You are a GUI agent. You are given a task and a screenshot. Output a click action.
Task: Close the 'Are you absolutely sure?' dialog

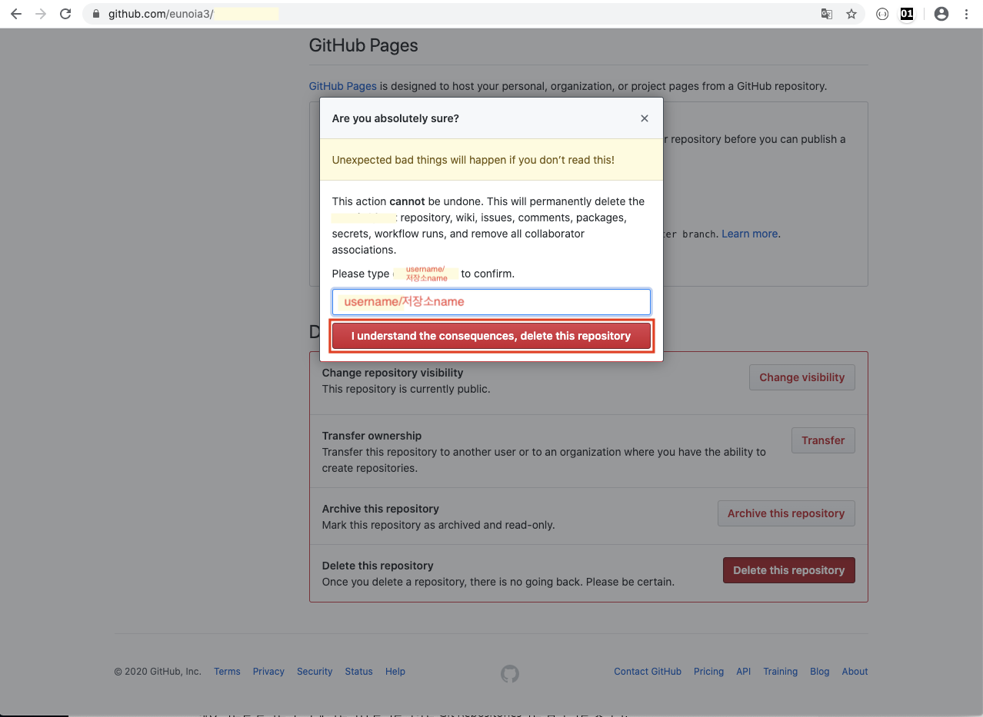[x=645, y=118]
